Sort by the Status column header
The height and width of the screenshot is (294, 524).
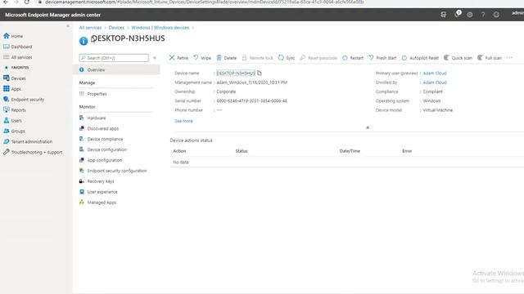(x=242, y=151)
